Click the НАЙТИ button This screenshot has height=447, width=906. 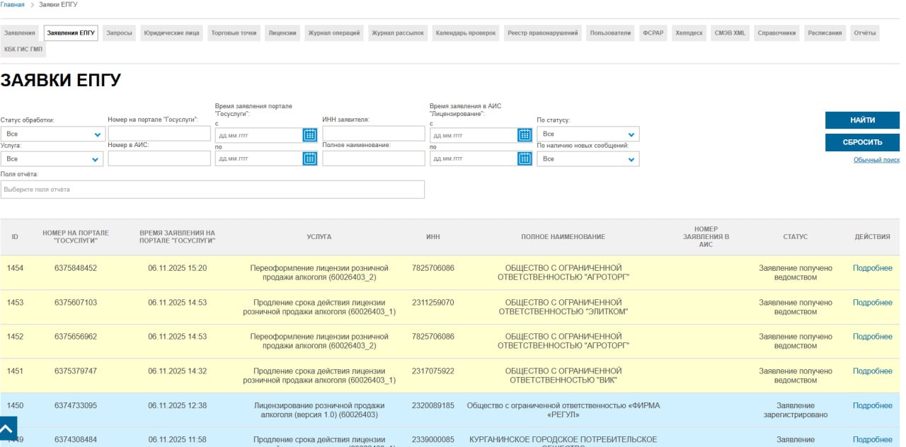[x=862, y=120]
